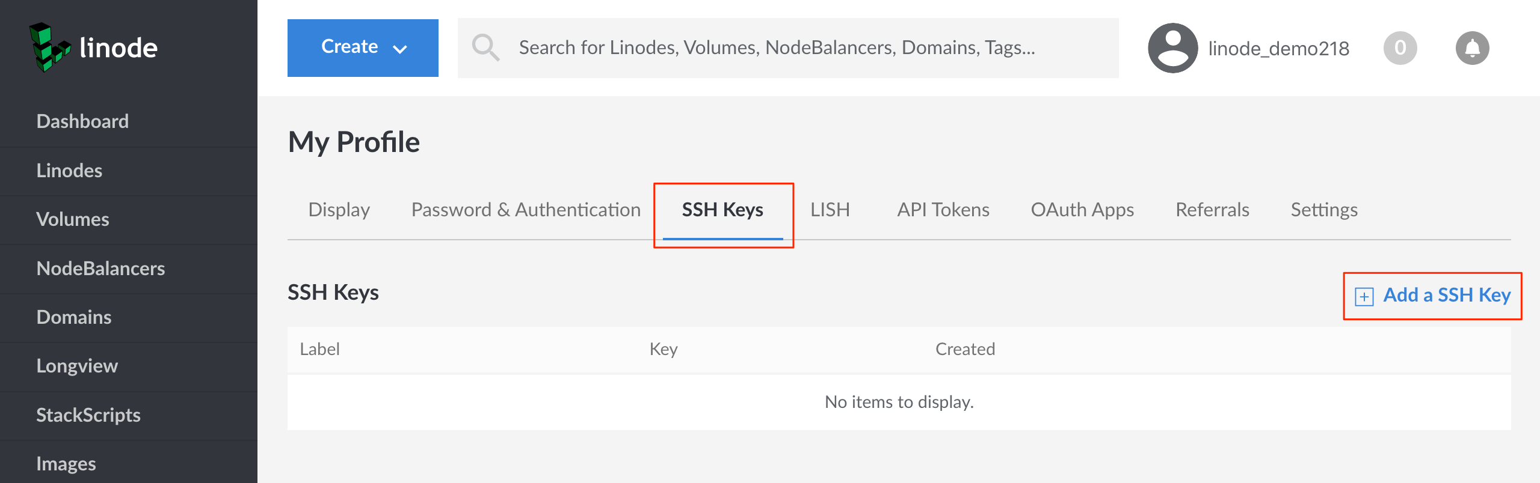Screen dimensions: 1540x483
Task: Go to the API Tokens tab
Action: click(943, 210)
